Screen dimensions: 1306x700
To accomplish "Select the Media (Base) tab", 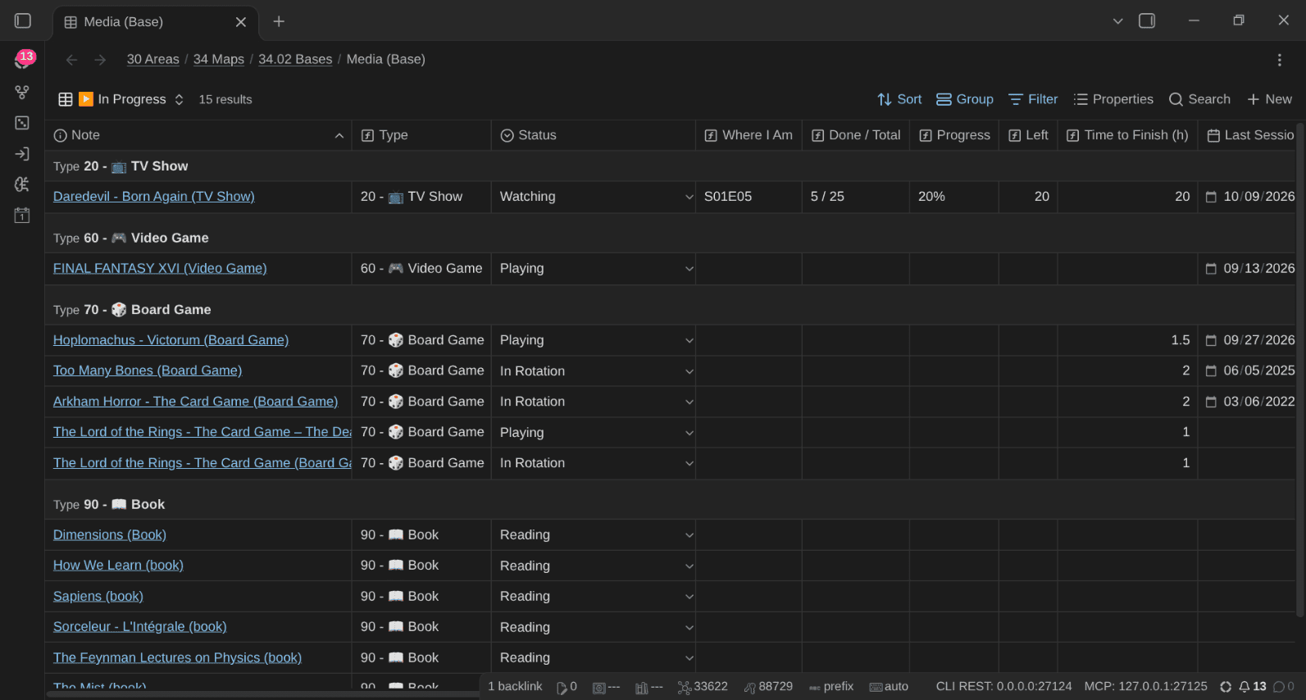I will pos(156,22).
